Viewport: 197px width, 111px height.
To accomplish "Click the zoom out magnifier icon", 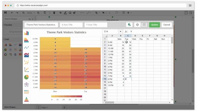I will [23, 13].
